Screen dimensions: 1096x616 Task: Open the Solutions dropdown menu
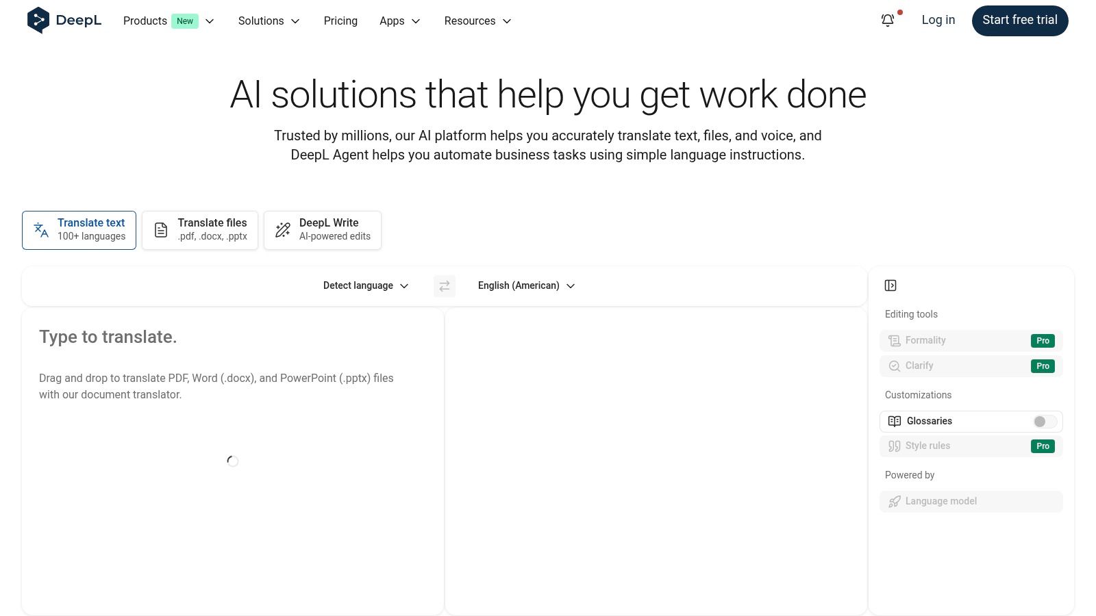pyautogui.click(x=269, y=21)
